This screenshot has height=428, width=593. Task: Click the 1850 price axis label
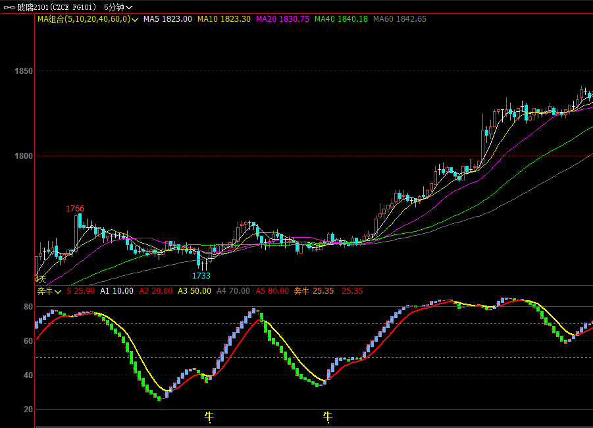point(24,70)
